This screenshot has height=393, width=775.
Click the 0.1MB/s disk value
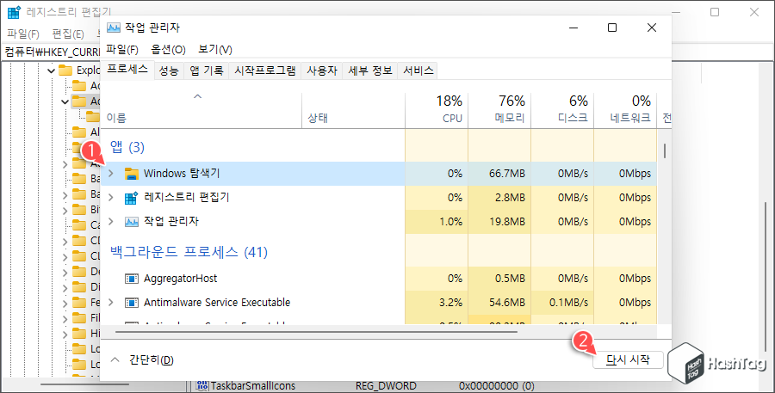[568, 303]
